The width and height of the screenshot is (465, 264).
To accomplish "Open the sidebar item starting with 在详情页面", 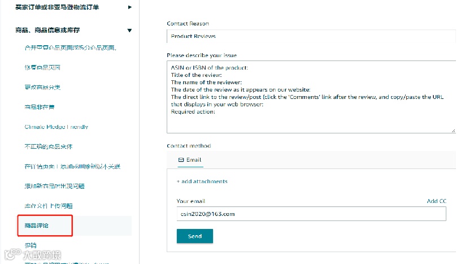I will [x=72, y=166].
